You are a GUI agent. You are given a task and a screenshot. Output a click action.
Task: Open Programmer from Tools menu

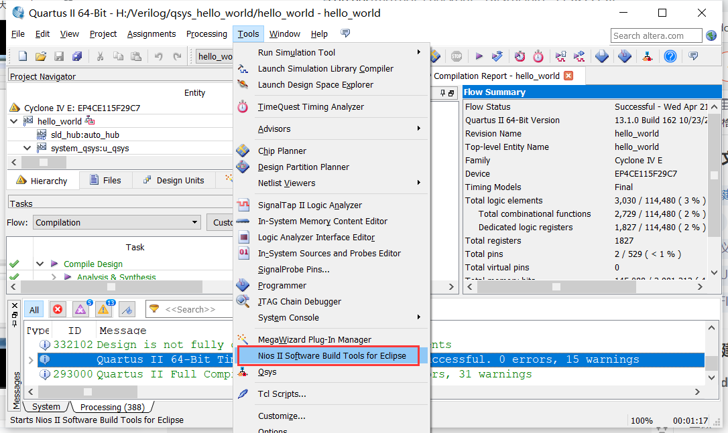282,286
